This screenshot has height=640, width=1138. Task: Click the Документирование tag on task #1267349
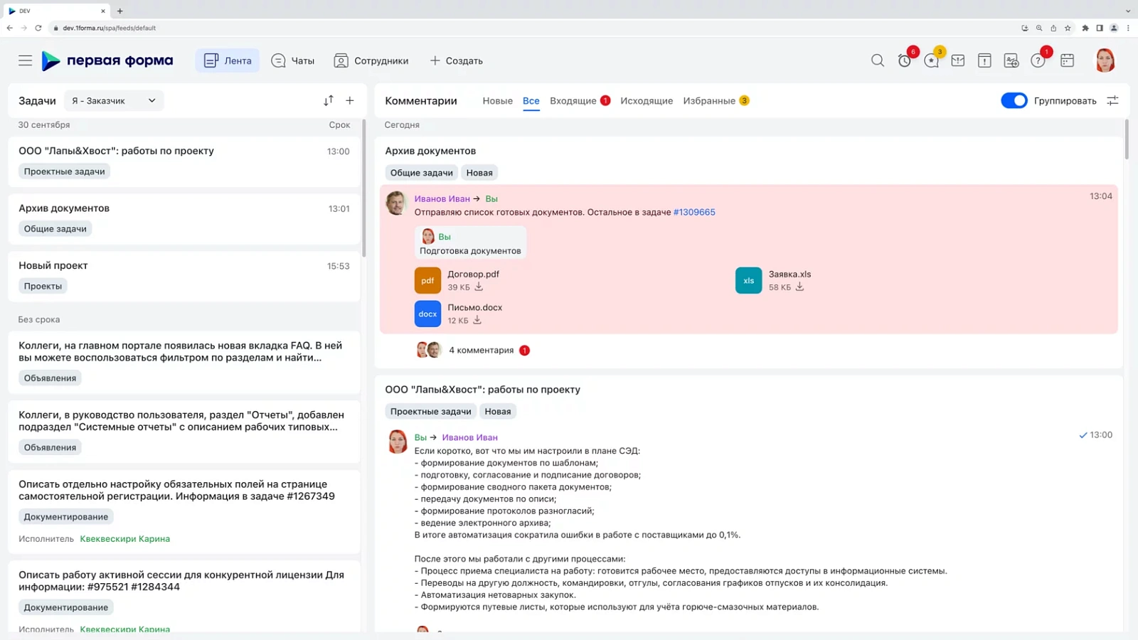65,516
